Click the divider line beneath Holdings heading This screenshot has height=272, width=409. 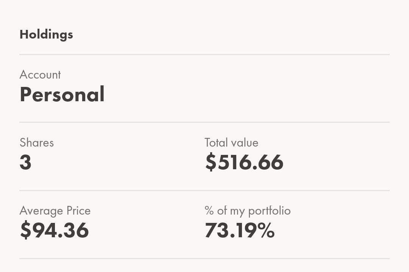(x=204, y=55)
